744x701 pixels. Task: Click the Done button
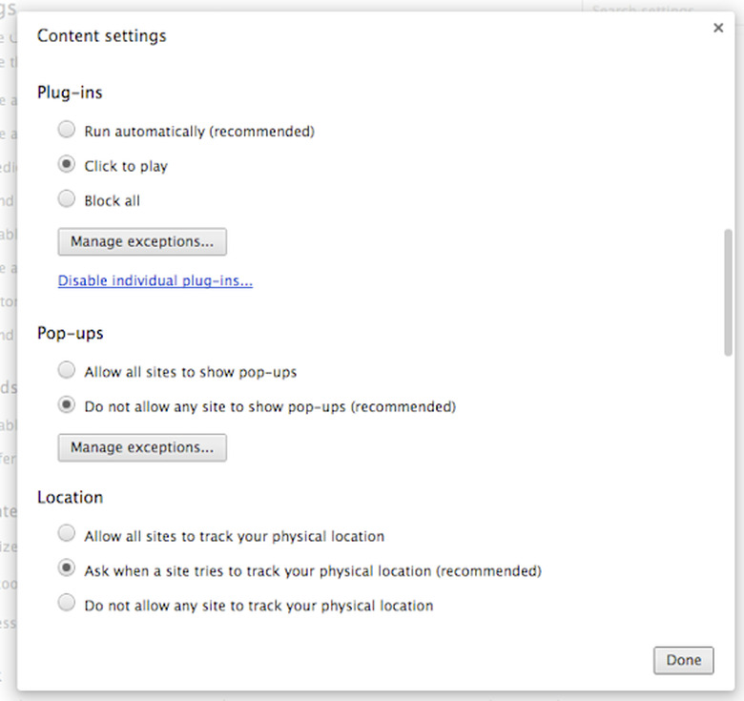coord(683,660)
